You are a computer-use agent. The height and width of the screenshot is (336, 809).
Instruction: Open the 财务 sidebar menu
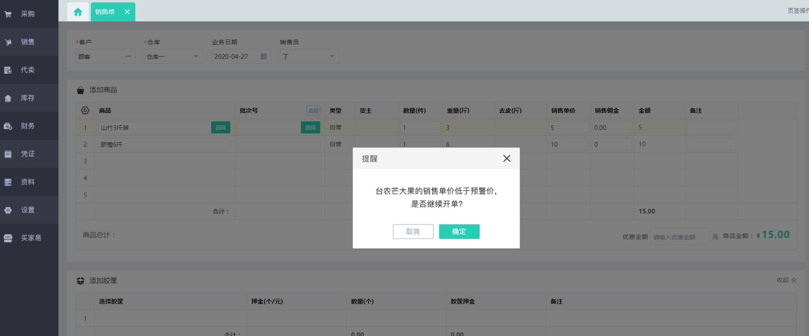tap(28, 126)
